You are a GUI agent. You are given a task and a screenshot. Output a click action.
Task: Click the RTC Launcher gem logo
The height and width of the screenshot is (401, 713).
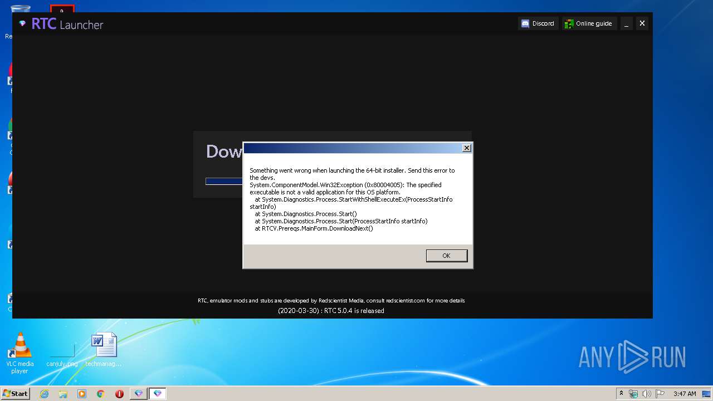(22, 23)
